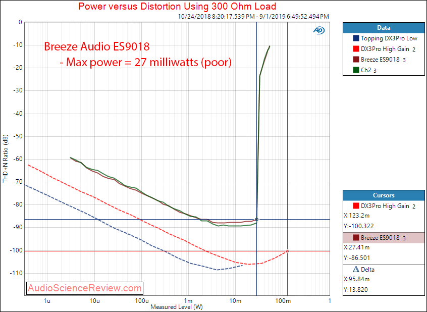Click the 100m x-axis tick label

click(283, 301)
